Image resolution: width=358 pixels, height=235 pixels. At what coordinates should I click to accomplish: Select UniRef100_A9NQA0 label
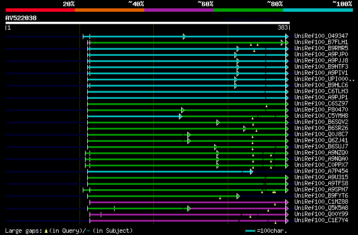(x=321, y=159)
